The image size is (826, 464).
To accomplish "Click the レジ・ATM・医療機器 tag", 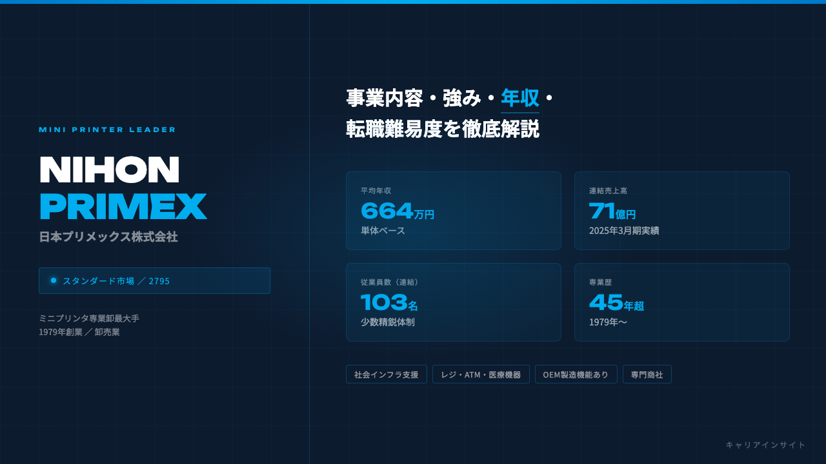I will click(x=481, y=374).
